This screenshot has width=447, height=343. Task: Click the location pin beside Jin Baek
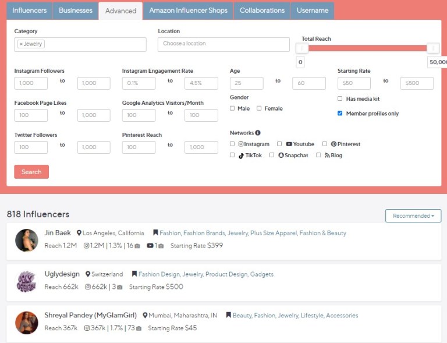(x=79, y=233)
